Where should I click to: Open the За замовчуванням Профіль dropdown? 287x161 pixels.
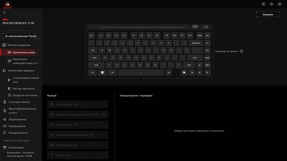click(x=21, y=36)
